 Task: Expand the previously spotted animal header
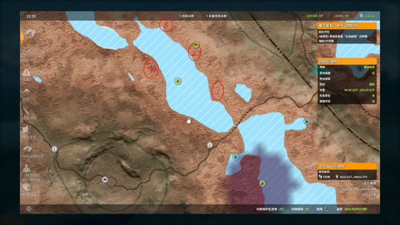(347, 166)
